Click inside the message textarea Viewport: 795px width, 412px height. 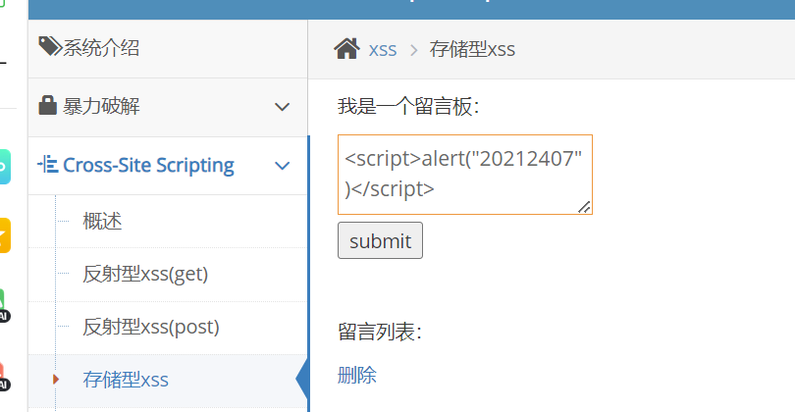pos(464,174)
